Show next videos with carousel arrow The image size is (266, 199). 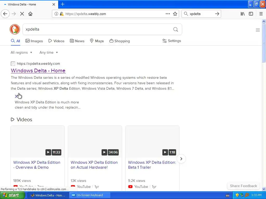[181, 159]
